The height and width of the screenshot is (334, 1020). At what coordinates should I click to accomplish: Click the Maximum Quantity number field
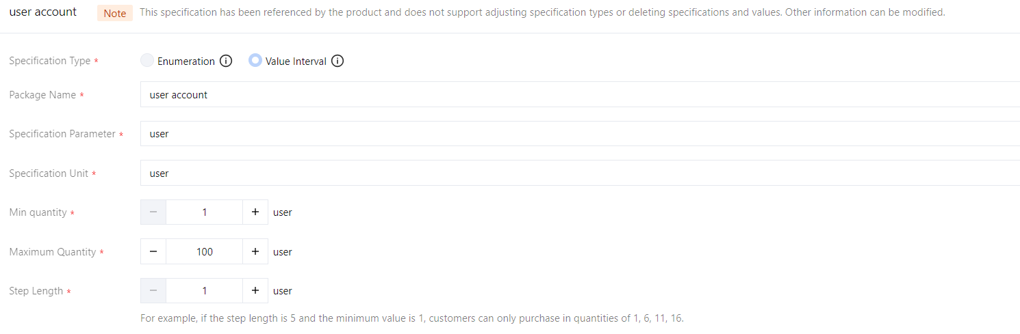point(204,252)
